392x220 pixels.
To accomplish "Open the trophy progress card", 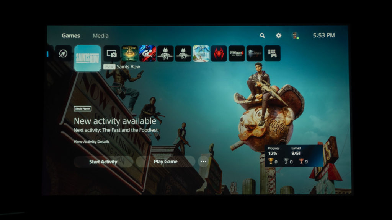I will [294, 156].
